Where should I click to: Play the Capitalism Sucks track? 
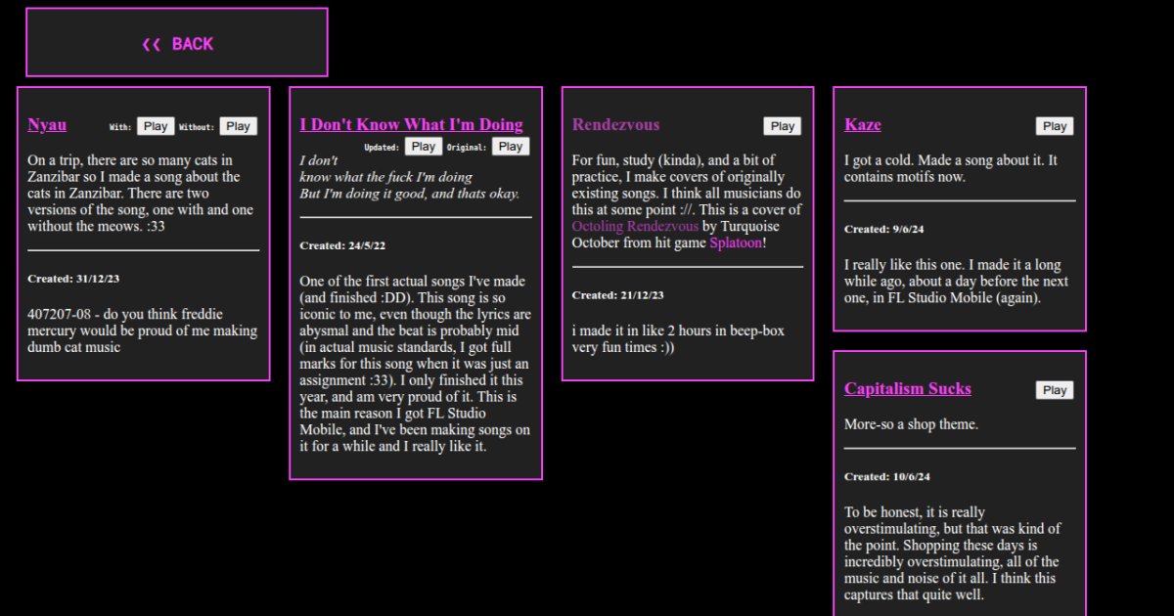tap(1054, 390)
